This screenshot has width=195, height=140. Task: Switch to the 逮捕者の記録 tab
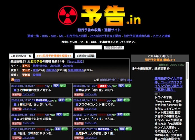coord(85,56)
